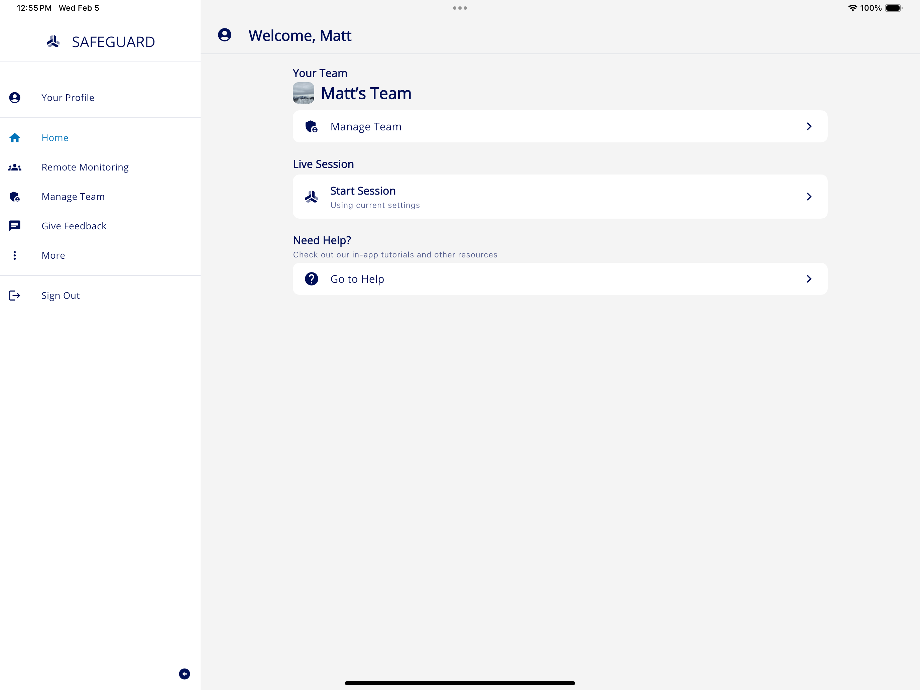Tap the Wi-Fi status icon

click(852, 8)
